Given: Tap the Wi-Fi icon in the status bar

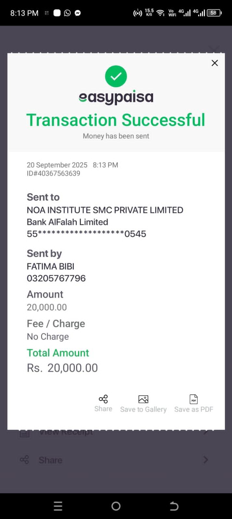Looking at the screenshot, I should point(160,13).
